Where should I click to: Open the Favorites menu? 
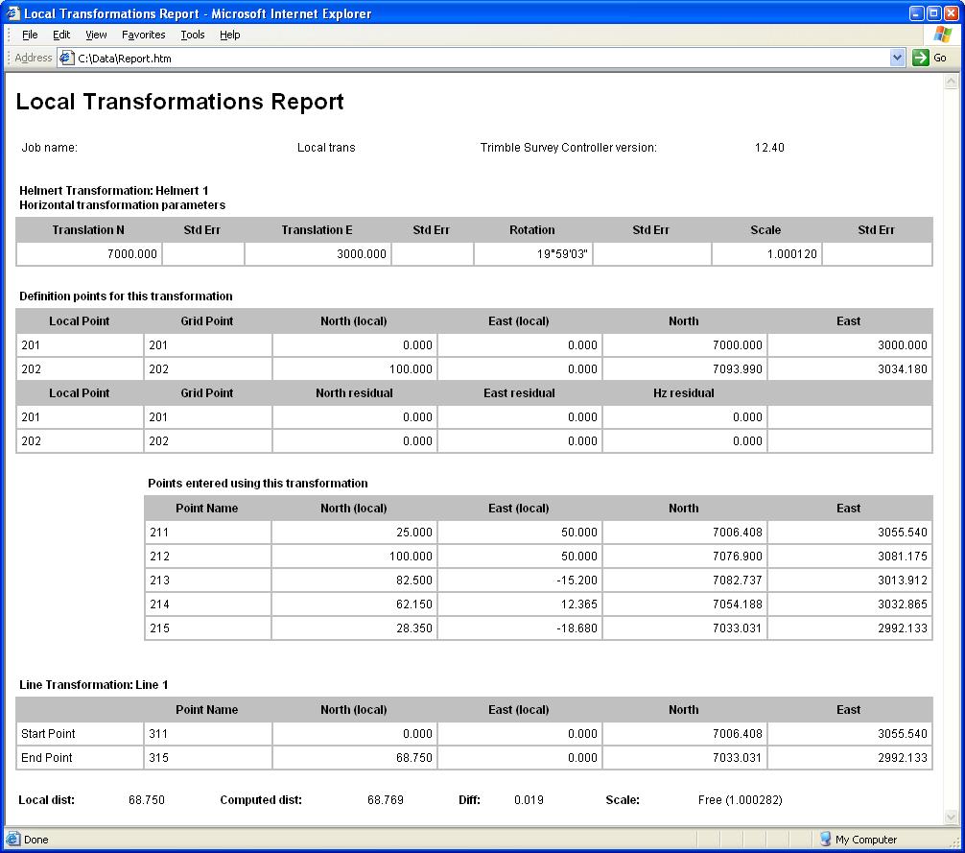coord(143,35)
